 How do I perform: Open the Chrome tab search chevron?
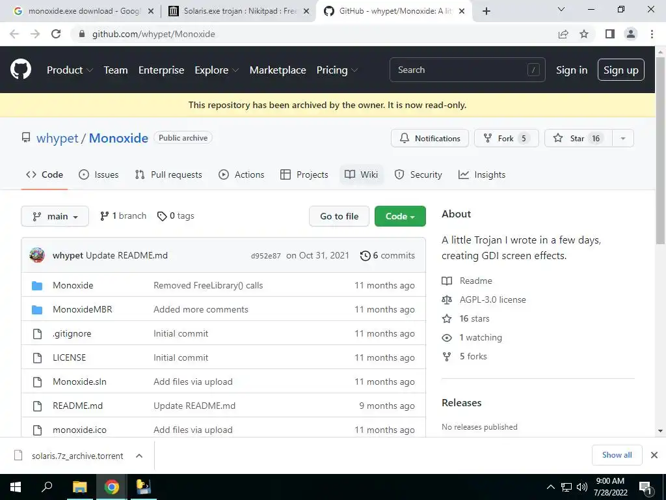[x=561, y=9]
